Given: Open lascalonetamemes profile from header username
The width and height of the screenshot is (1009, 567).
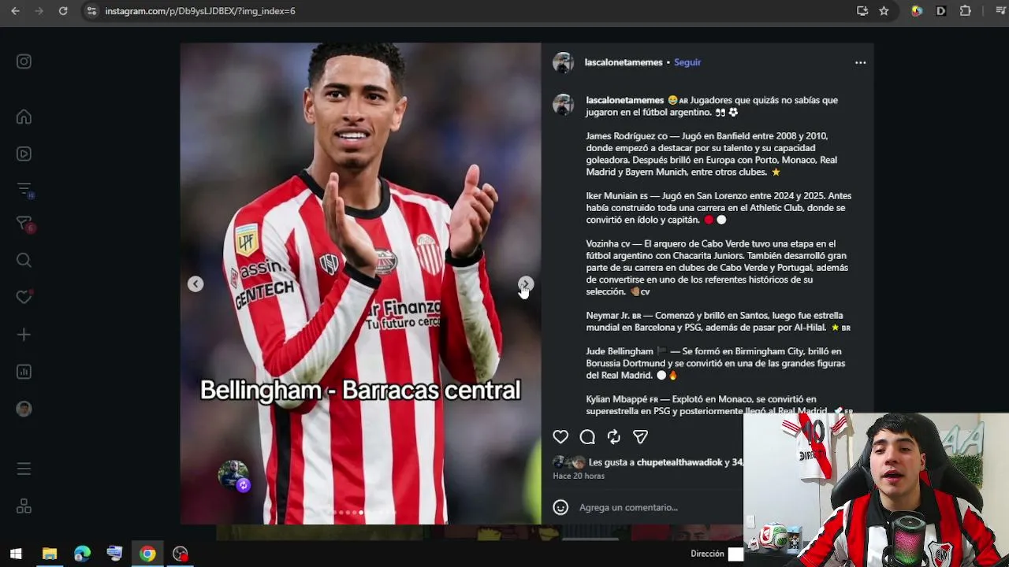Looking at the screenshot, I should (624, 62).
